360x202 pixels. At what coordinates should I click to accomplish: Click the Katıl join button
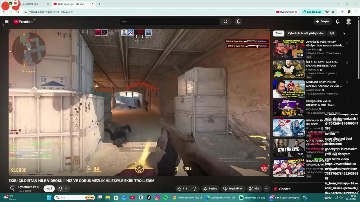(x=49, y=189)
